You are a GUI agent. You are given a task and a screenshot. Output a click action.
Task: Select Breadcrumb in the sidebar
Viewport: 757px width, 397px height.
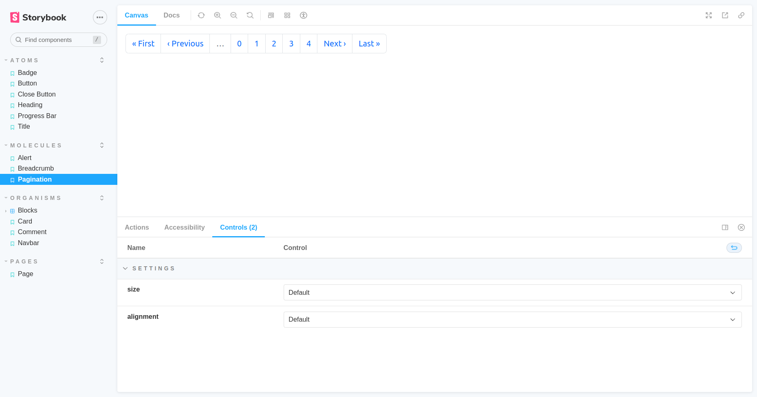pyautogui.click(x=36, y=169)
